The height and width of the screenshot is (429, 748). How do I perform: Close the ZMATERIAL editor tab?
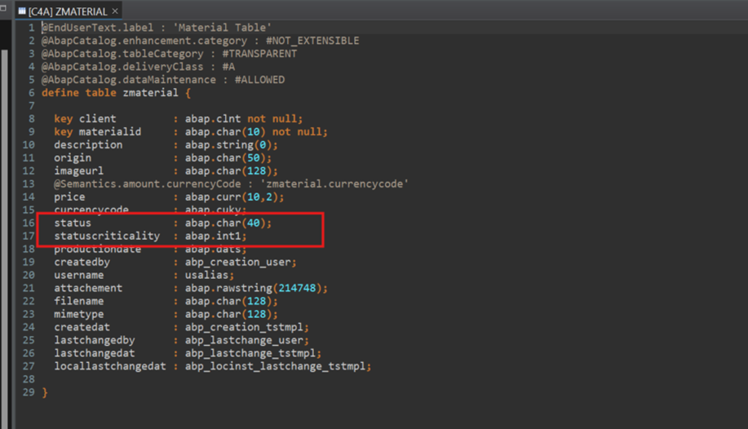click(115, 11)
